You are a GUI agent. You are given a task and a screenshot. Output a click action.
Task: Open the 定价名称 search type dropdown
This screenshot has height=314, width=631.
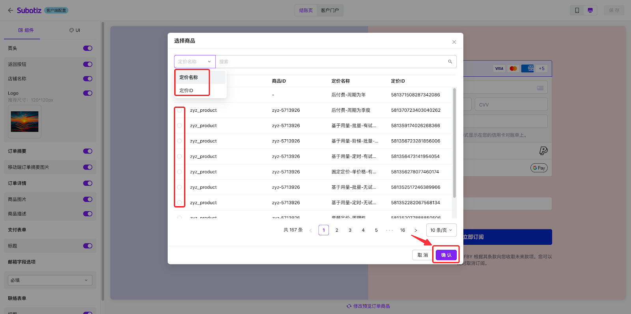[x=195, y=62]
